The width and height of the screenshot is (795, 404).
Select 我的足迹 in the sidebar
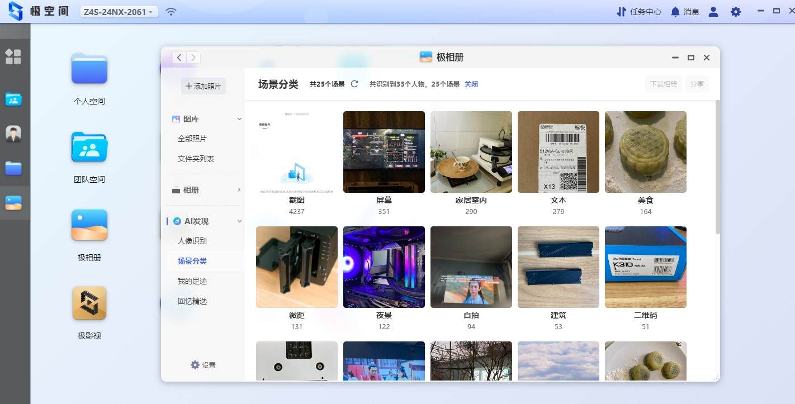(x=192, y=281)
